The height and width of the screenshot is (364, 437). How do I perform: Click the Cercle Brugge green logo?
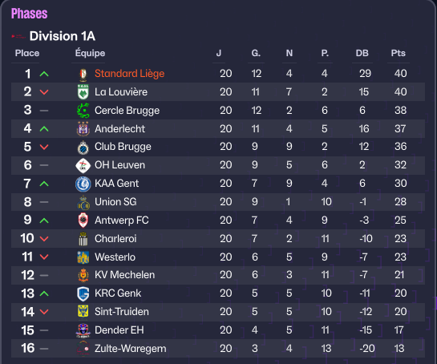coord(83,111)
